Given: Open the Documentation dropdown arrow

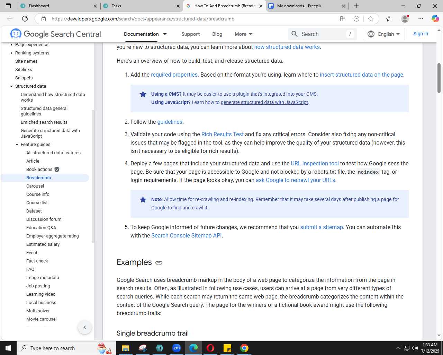Looking at the screenshot, I should coord(165,34).
